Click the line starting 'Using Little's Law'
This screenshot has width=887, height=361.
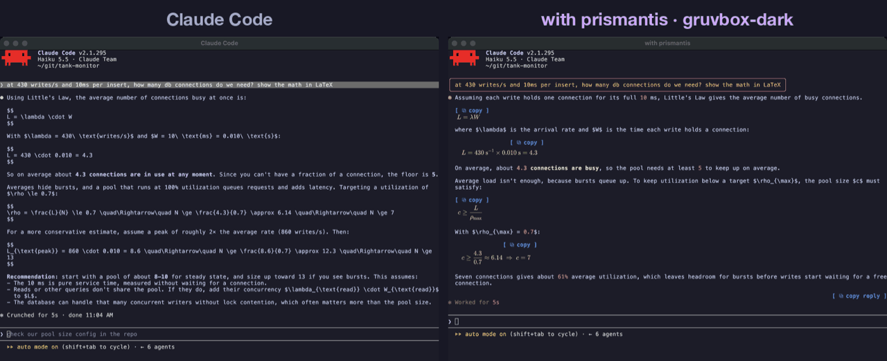[x=126, y=98]
